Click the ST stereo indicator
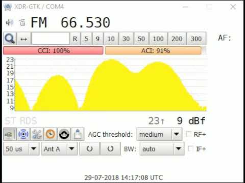This screenshot has height=183, width=245. coord(11,121)
